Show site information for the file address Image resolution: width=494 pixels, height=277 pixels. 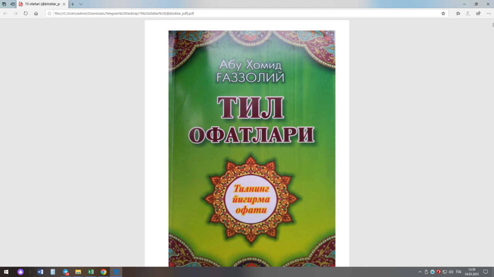click(x=49, y=13)
